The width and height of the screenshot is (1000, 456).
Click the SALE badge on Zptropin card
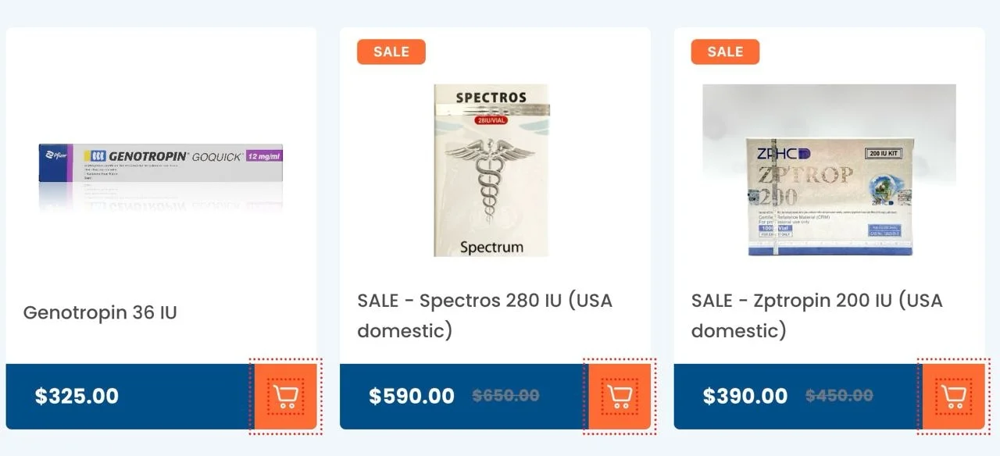(724, 52)
